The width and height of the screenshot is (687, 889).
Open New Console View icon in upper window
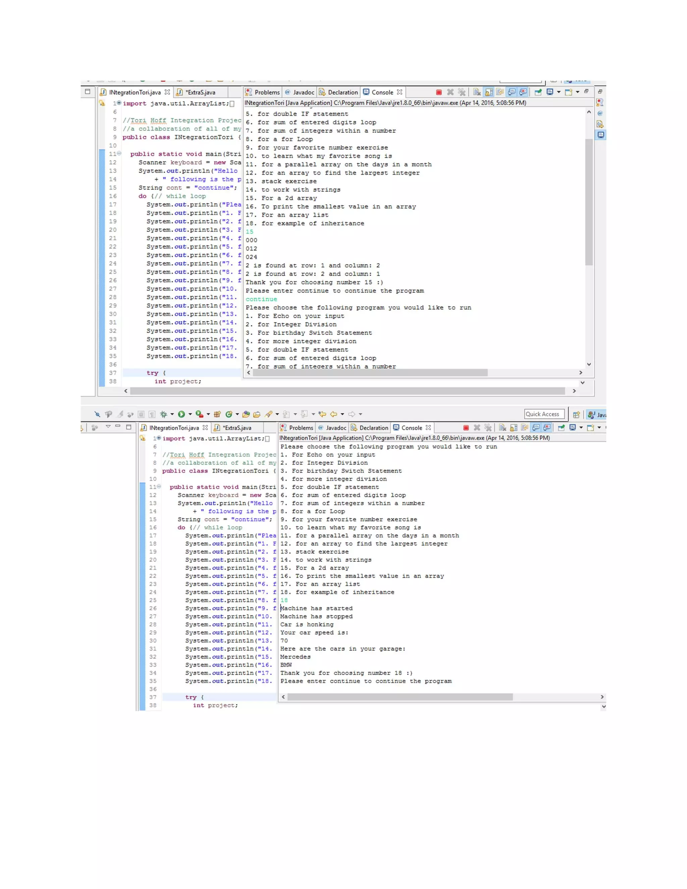pos(569,92)
